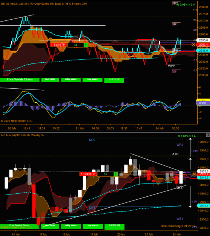The image size is (210, 236).
Task: Click the green quantity 1 box on lower chart order
Action: pos(116,174)
